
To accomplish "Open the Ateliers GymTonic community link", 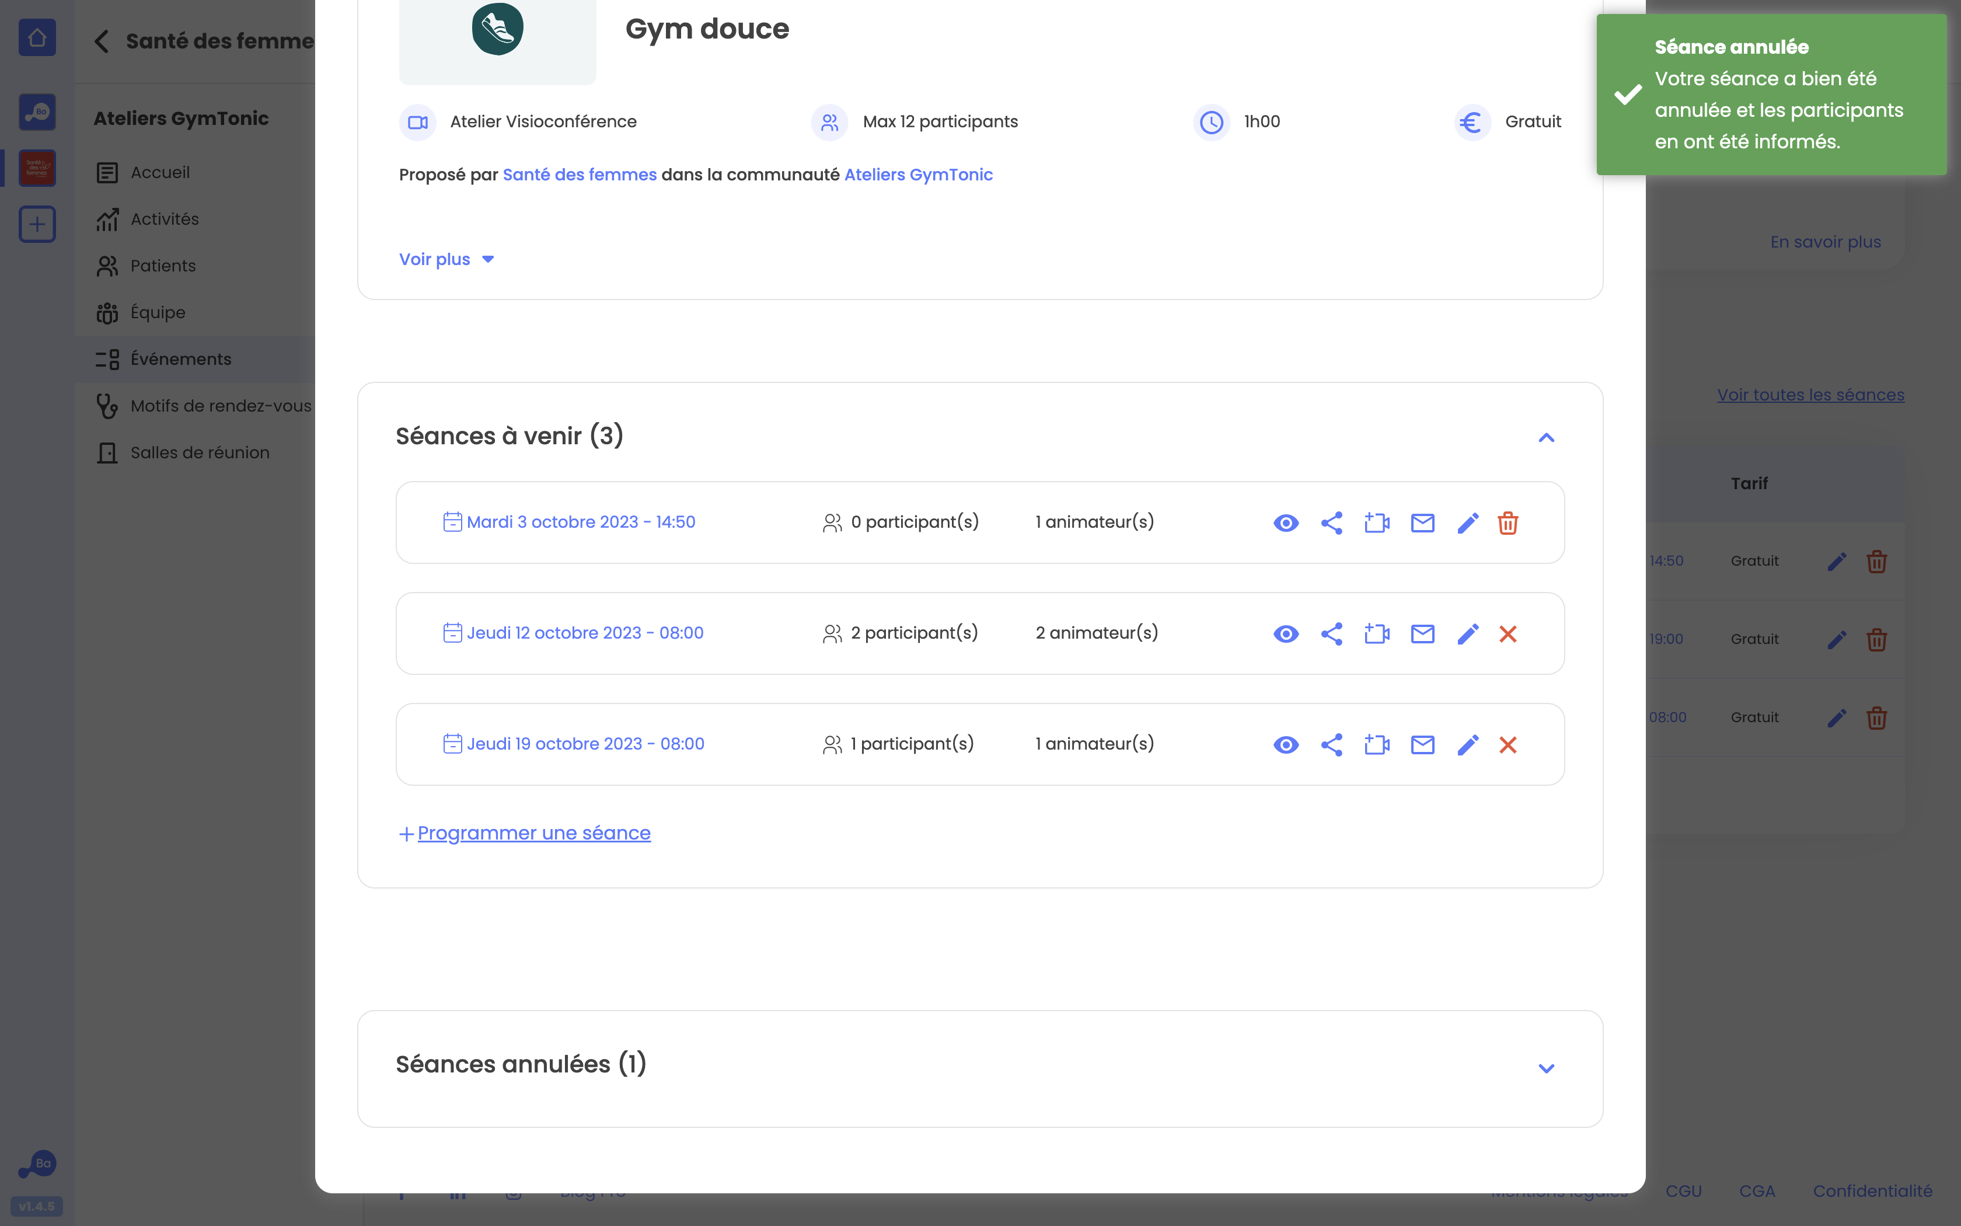I will (x=918, y=175).
